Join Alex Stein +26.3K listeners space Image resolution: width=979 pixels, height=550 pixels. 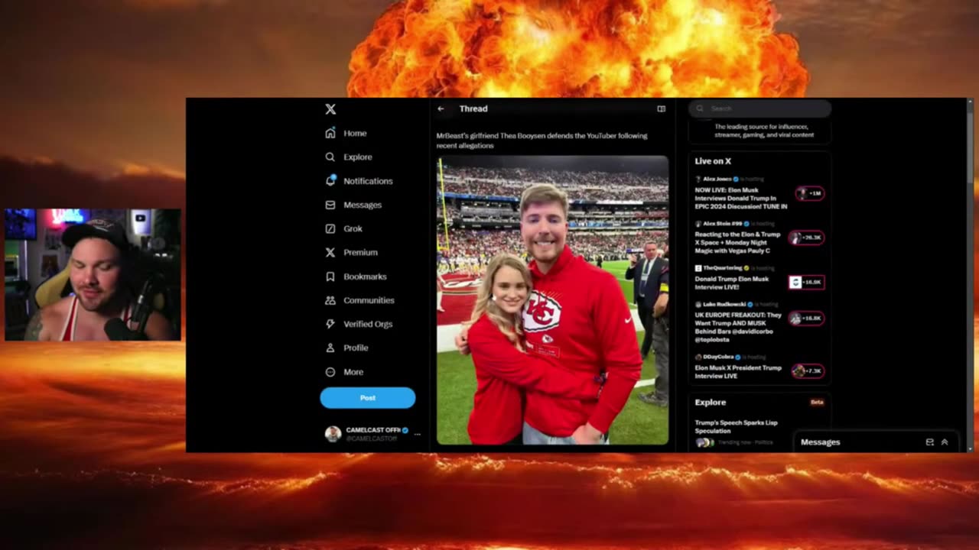(x=807, y=238)
